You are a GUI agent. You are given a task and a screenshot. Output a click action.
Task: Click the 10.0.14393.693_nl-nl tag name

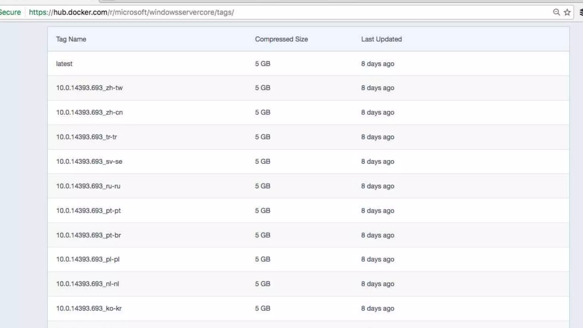click(87, 284)
